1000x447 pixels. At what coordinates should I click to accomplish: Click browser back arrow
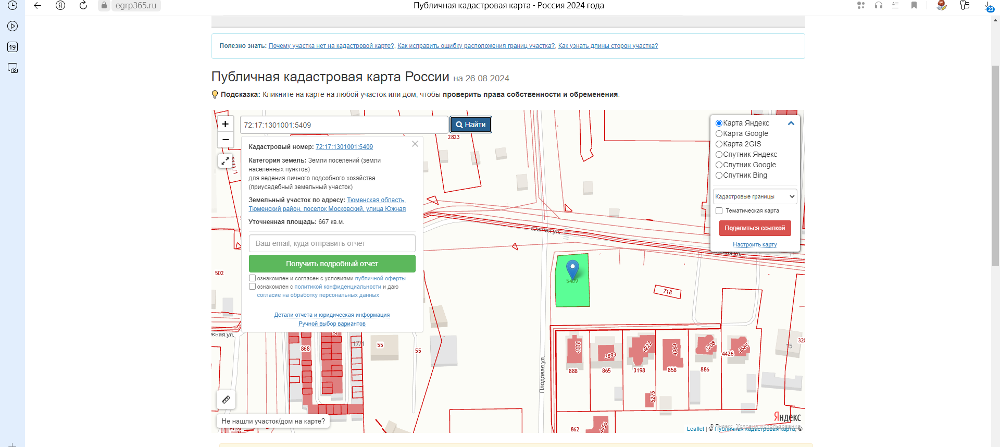pyautogui.click(x=37, y=5)
